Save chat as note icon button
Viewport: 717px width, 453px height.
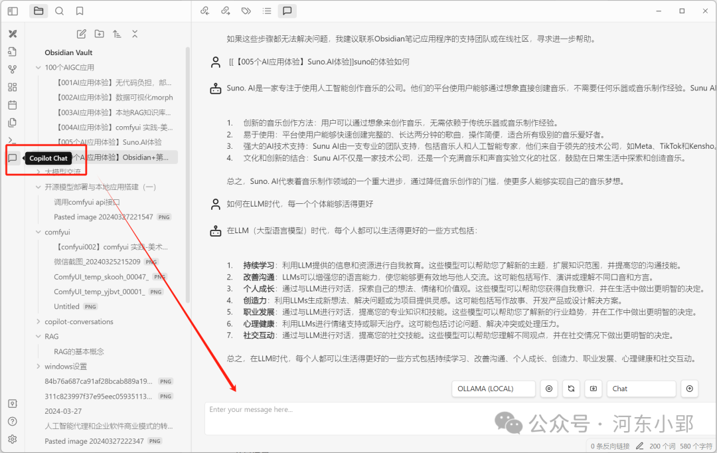(x=593, y=389)
